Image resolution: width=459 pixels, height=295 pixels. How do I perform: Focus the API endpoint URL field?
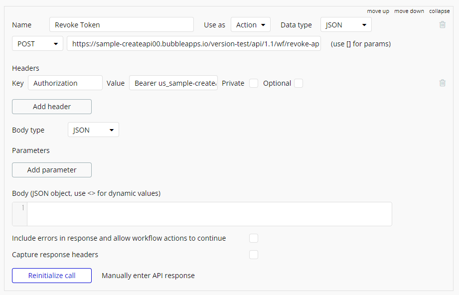point(194,44)
